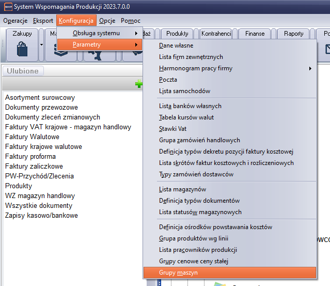This screenshot has height=286, width=330.
Task: Select Zapisy kasowo/bankowe in favorites
Action: (41, 215)
